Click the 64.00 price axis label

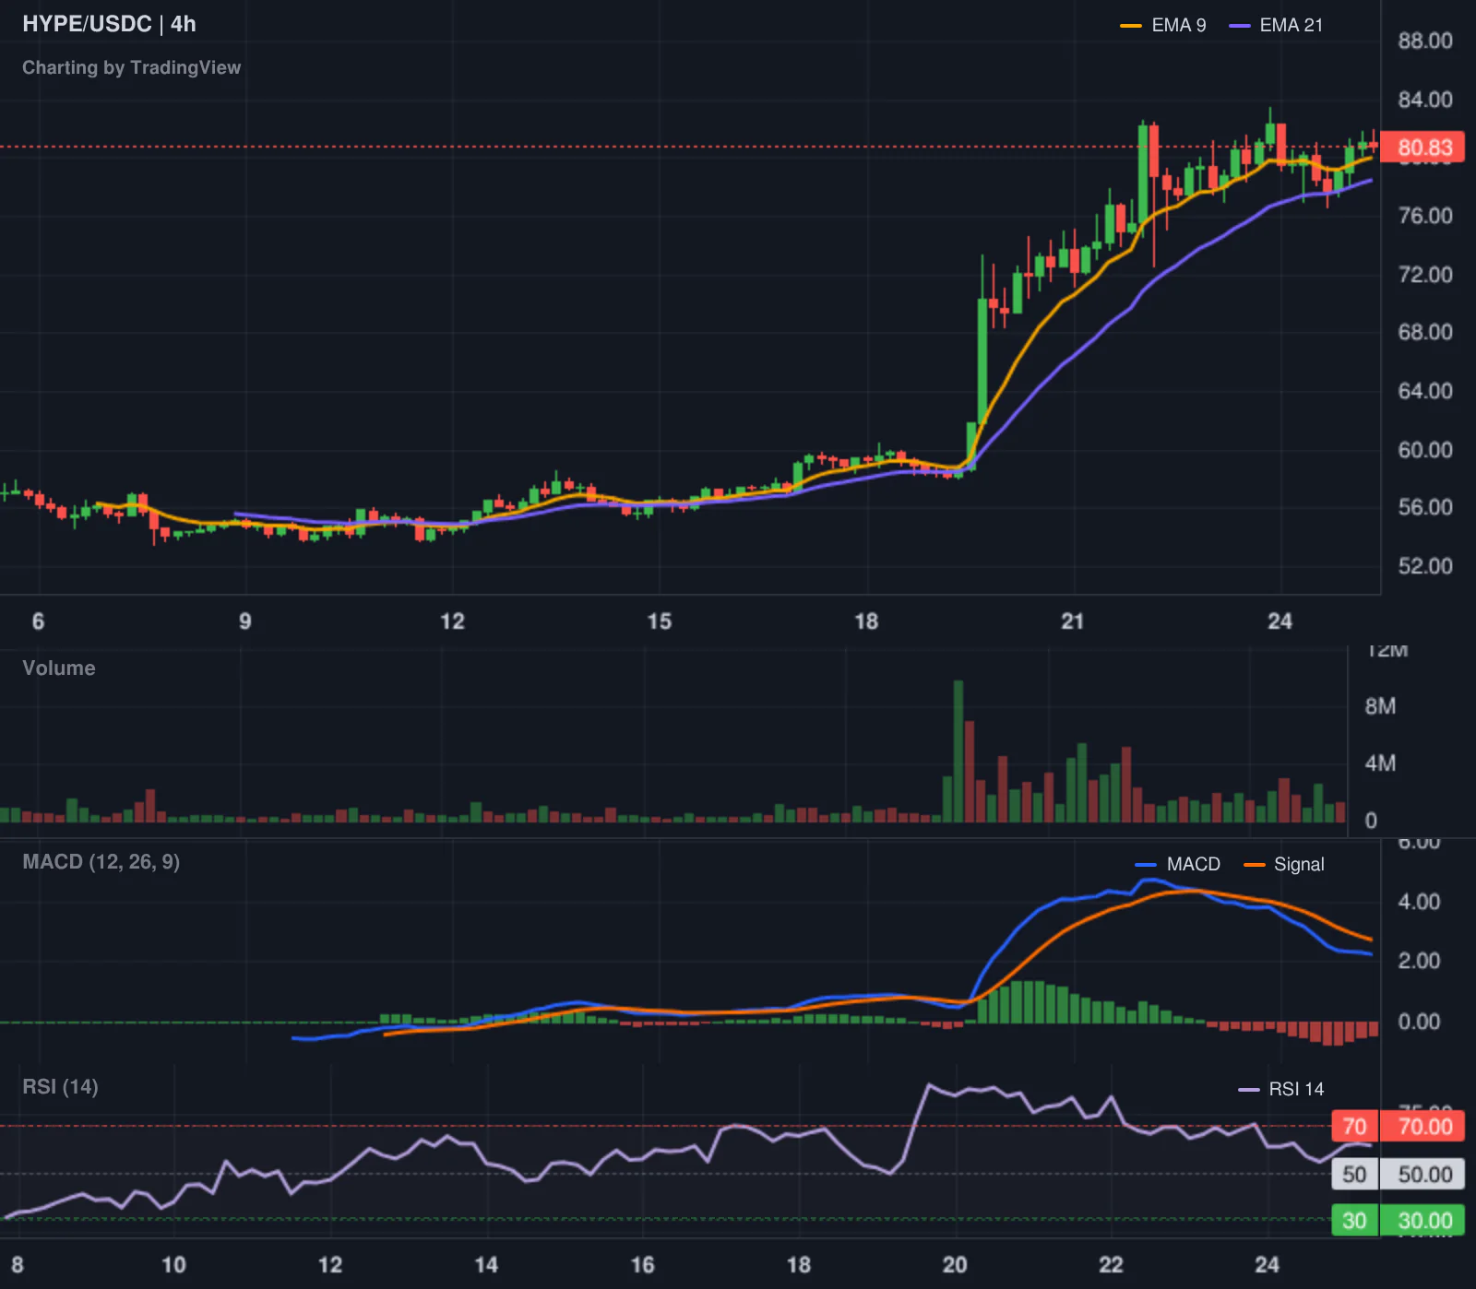[1425, 391]
